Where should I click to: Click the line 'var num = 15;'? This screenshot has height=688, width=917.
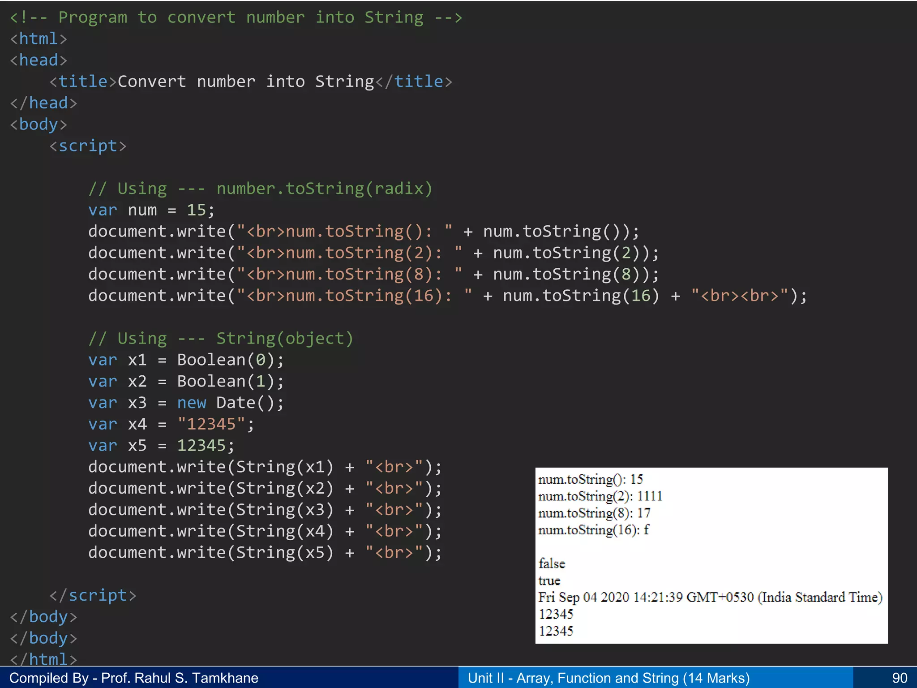coord(151,210)
